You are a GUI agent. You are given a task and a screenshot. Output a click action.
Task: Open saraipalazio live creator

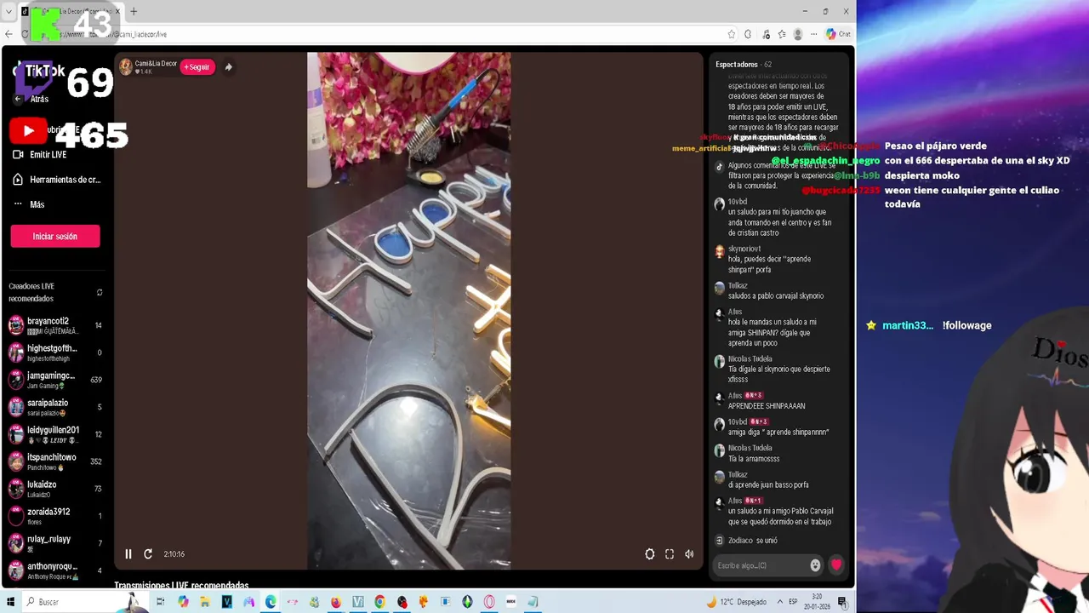point(55,407)
